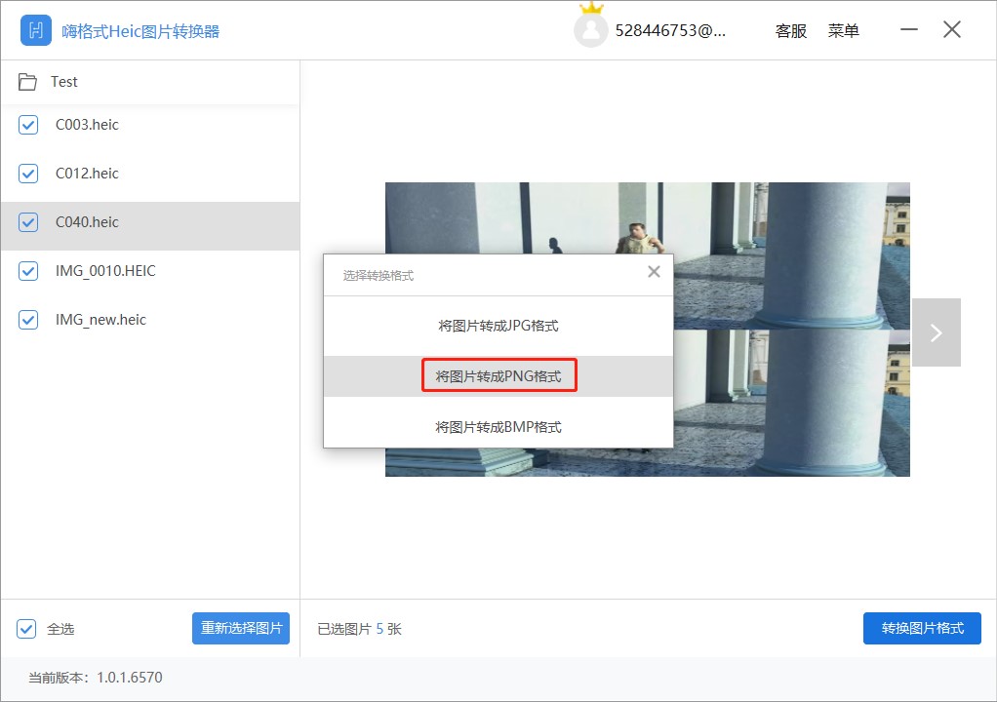Click the Heic converter app logo icon
The height and width of the screenshot is (702, 997).
[x=35, y=29]
